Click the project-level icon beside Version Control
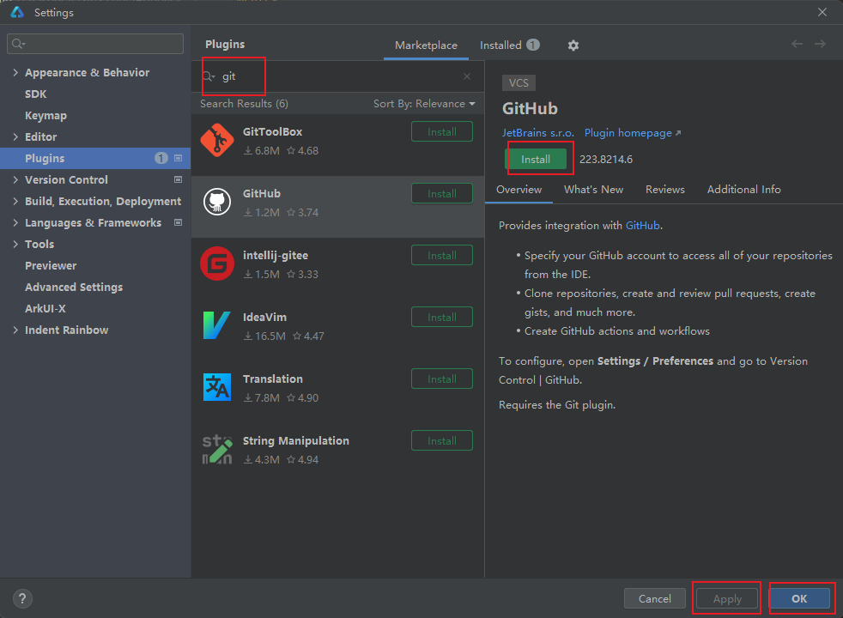843x618 pixels. click(x=178, y=179)
